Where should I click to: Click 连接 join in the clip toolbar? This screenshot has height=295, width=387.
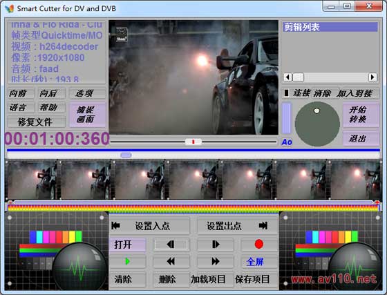[x=301, y=93]
